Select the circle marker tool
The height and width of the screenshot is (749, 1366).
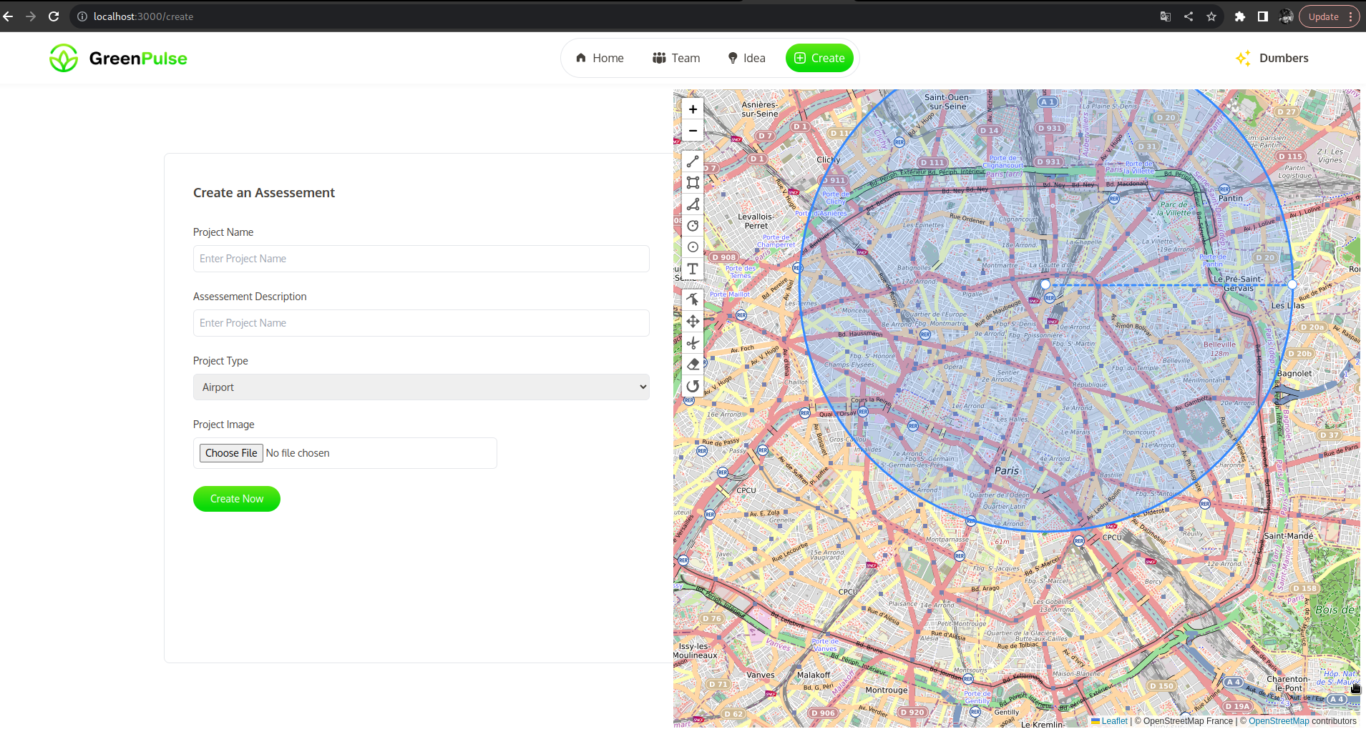click(693, 247)
